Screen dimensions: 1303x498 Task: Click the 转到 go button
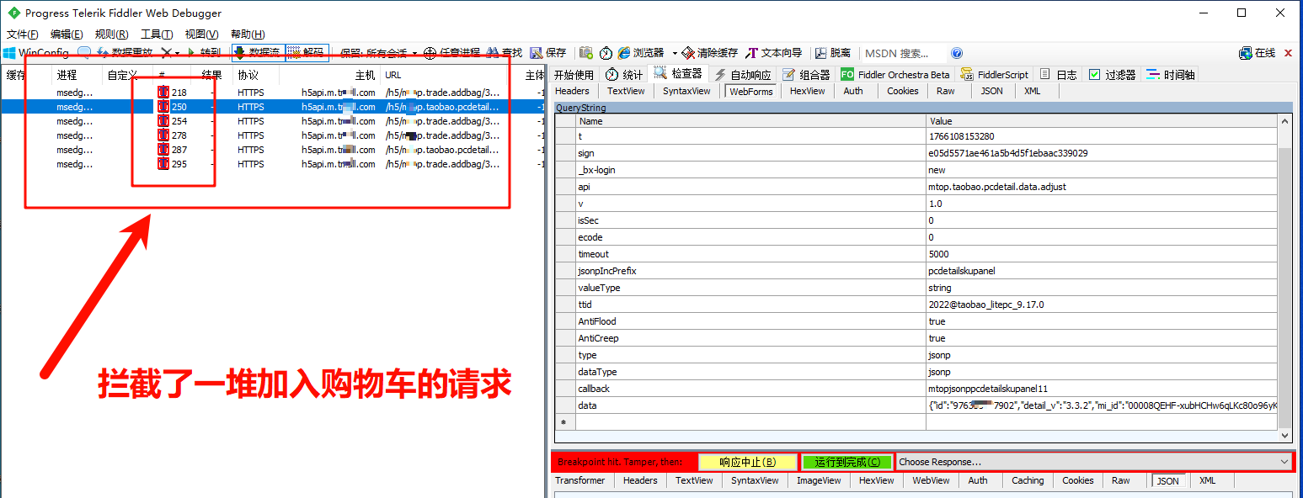(x=205, y=53)
